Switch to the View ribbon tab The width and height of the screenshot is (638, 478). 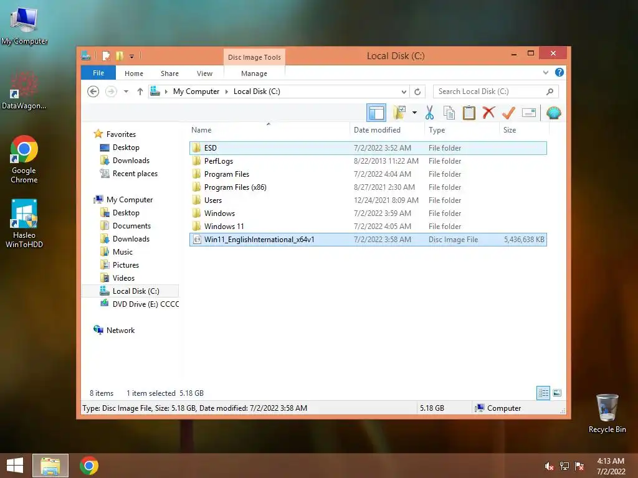204,73
